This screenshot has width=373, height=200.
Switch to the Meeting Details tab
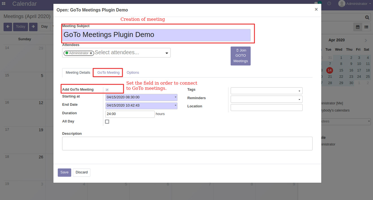78,73
